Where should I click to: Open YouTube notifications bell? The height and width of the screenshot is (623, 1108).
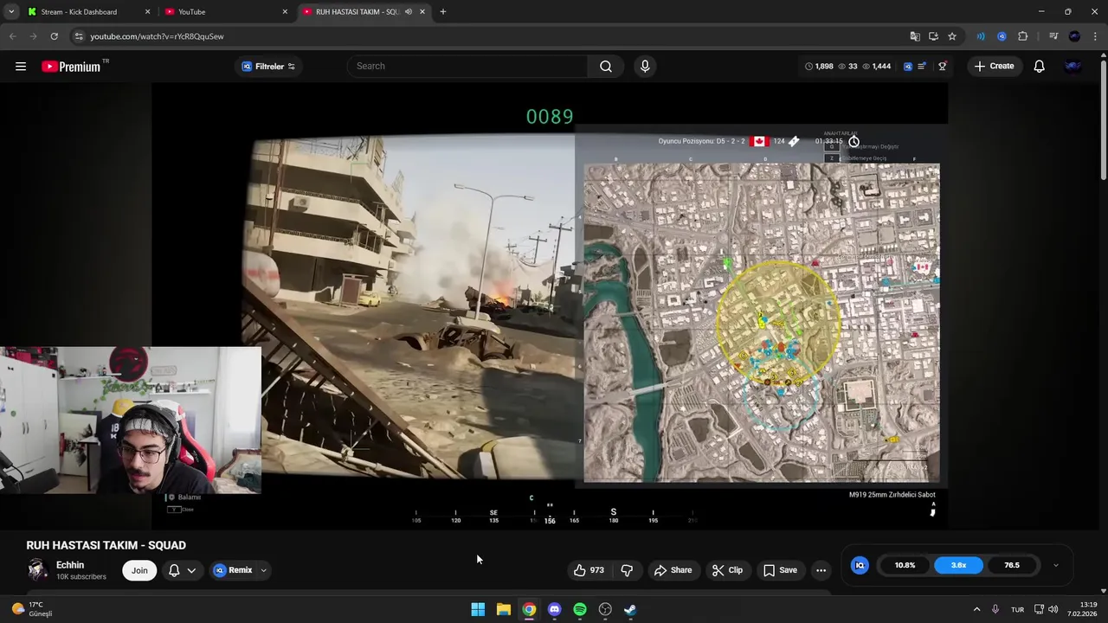[x=1040, y=67]
